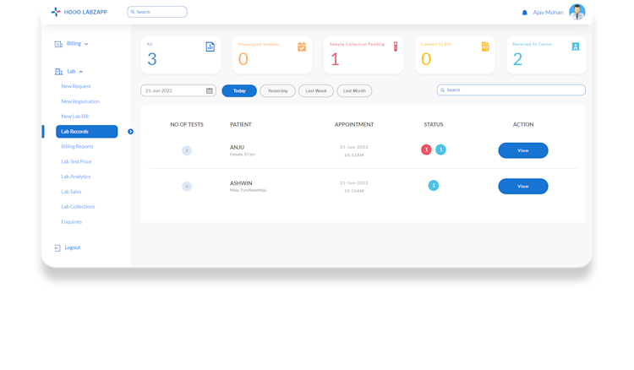Select Lab Records menu item
Screen dimensions: 634x370
[x=86, y=131]
